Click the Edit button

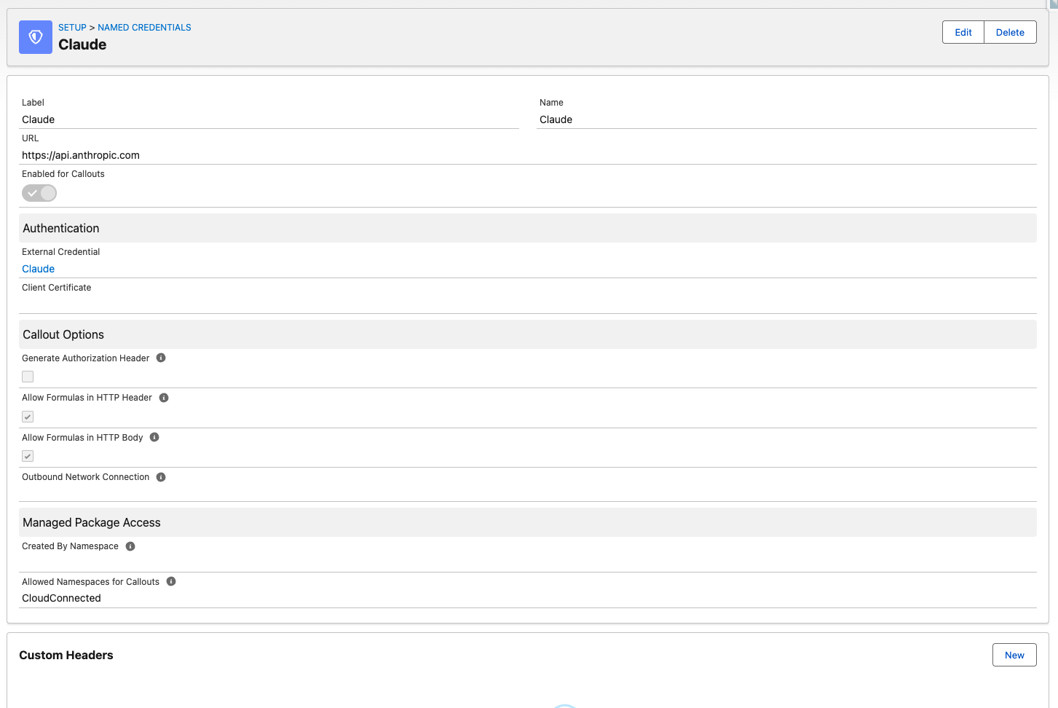pos(963,32)
